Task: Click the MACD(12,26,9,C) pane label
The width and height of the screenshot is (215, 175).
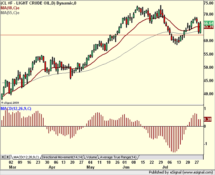Action: tap(16, 109)
